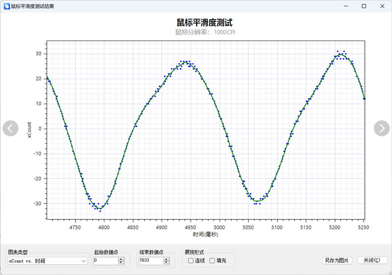
Task: Close the window with title bar X
Action: click(x=382, y=6)
